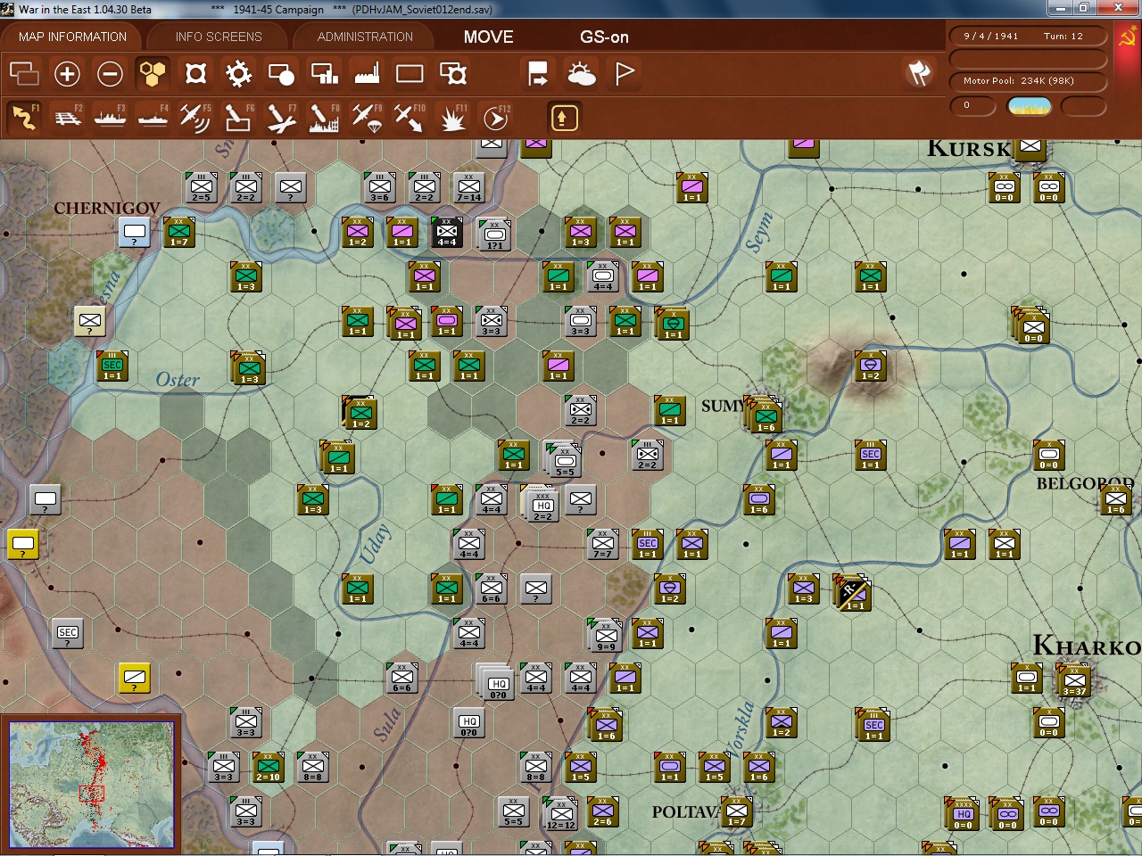
Task: Click the KURSK city label
Action: (x=969, y=148)
